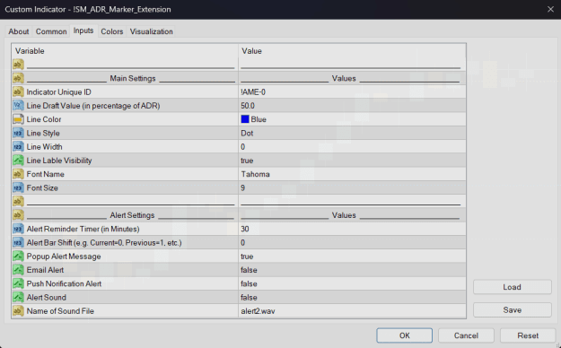The height and width of the screenshot is (348, 561).
Task: Click the string icon beside Font Name
Action: (18, 174)
